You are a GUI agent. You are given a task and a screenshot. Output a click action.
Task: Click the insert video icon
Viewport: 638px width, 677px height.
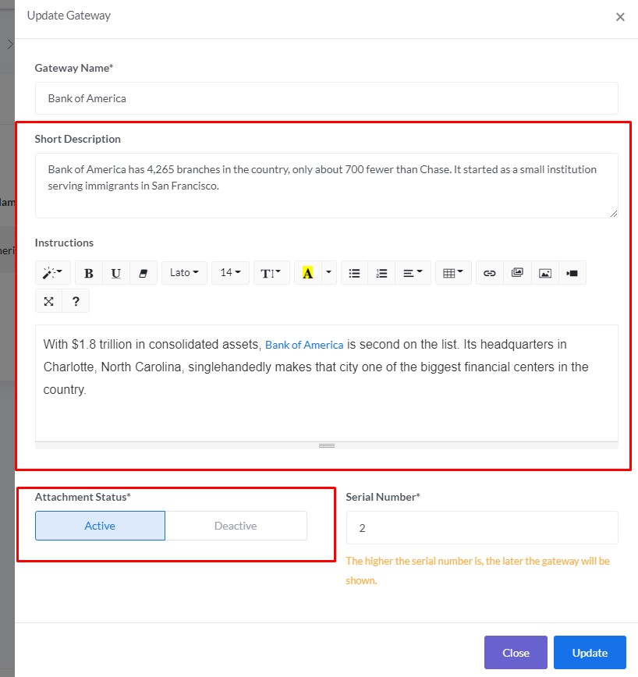pyautogui.click(x=572, y=273)
